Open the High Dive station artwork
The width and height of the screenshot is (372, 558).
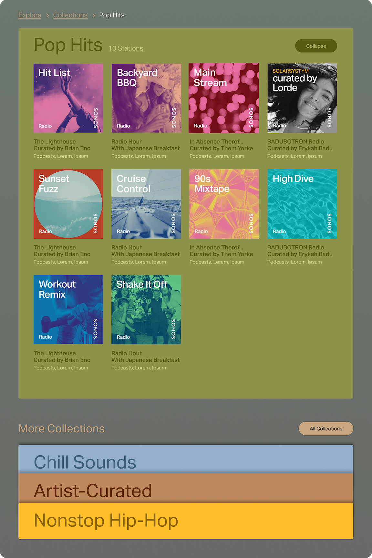(302, 204)
